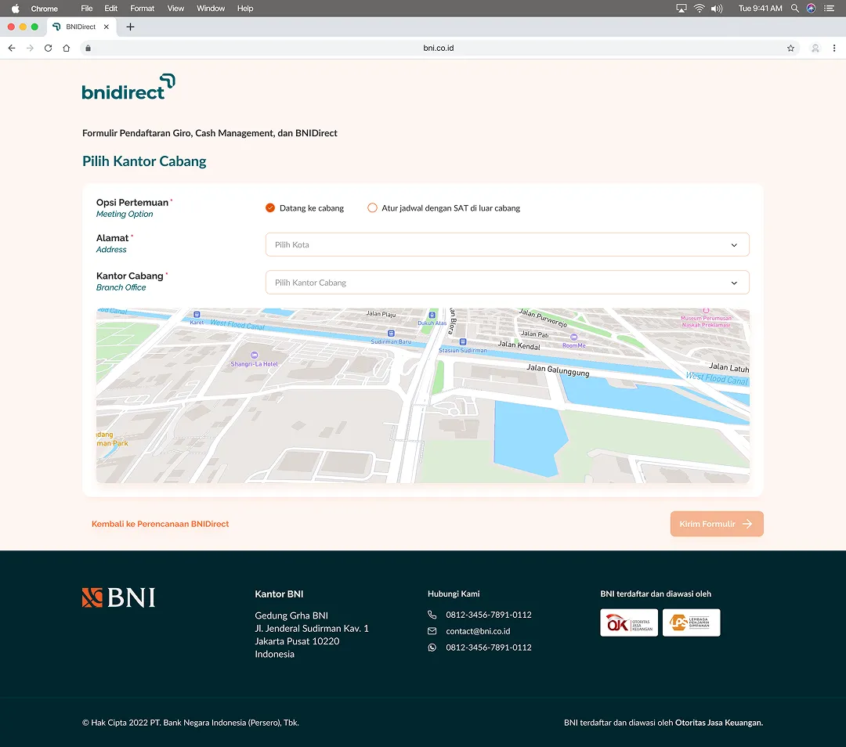Screen dimensions: 846x747
Task: Bookmark this page with the star icon
Action: [x=790, y=48]
